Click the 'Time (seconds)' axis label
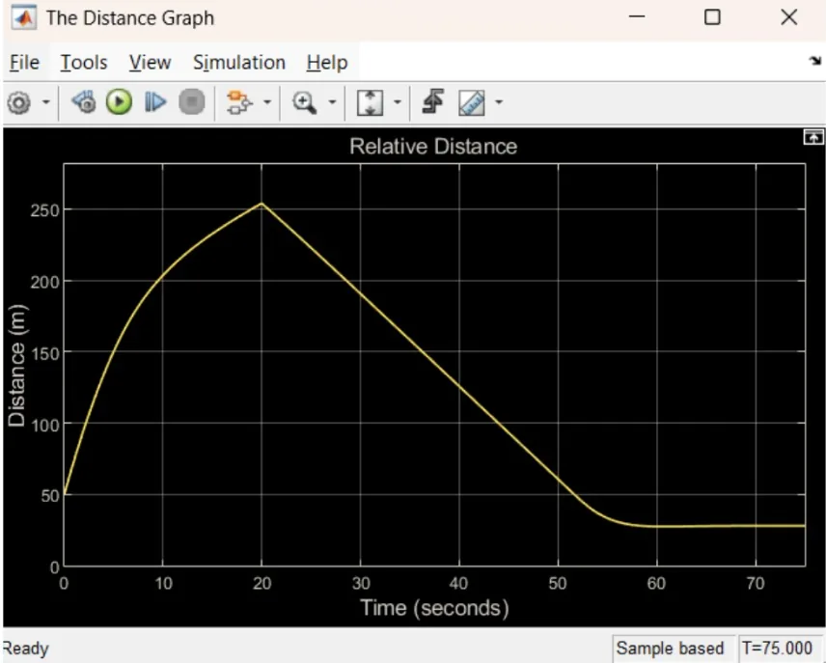826x663 pixels. point(434,608)
